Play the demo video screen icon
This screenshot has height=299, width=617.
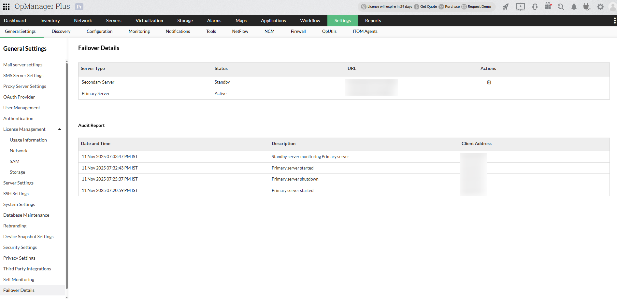click(x=520, y=7)
